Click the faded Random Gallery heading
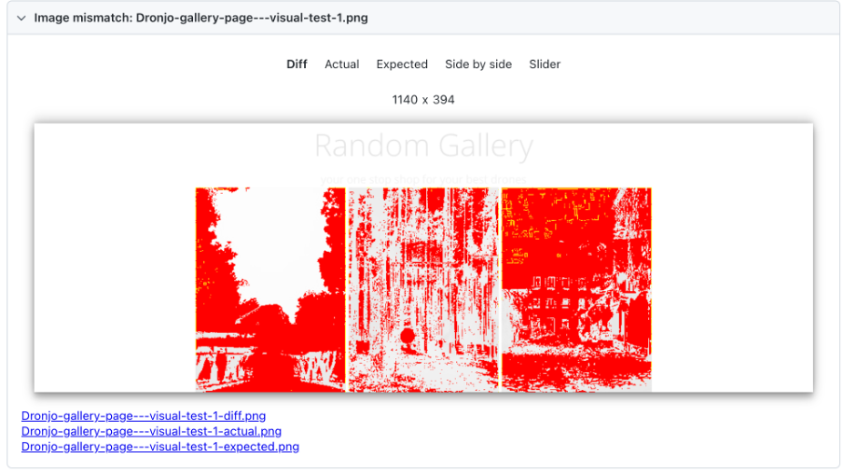 423,146
